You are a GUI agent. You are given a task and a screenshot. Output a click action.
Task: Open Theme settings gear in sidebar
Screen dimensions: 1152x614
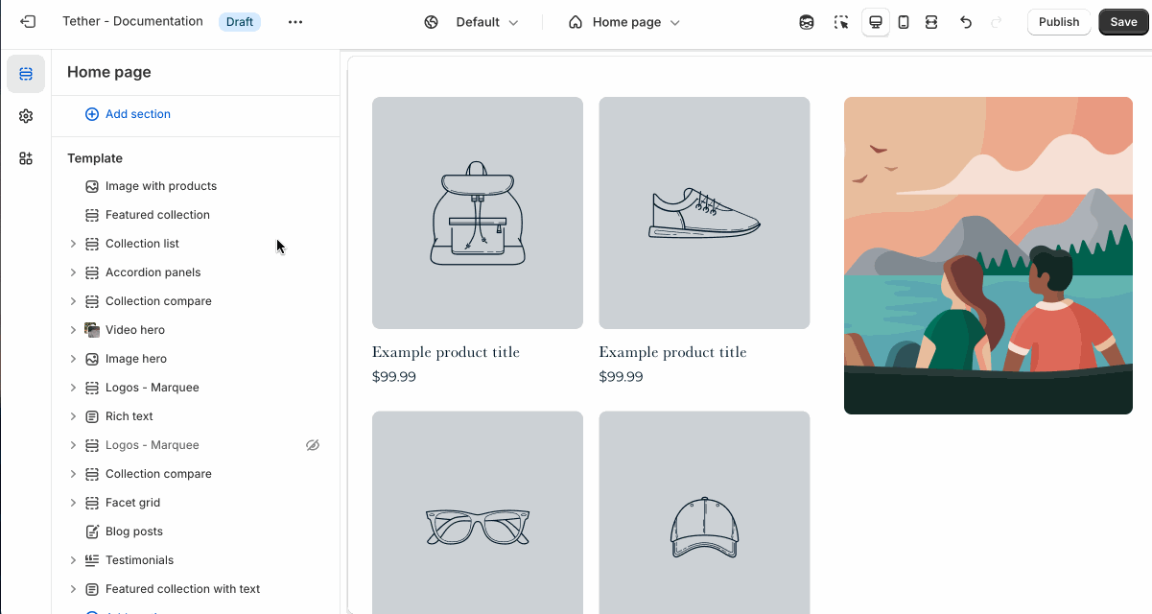click(26, 116)
